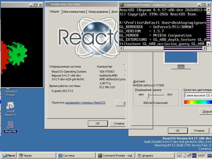Click the Command Prompt horizontal scroll right arrow
The height and width of the screenshot is (159, 212).
pos(205,48)
